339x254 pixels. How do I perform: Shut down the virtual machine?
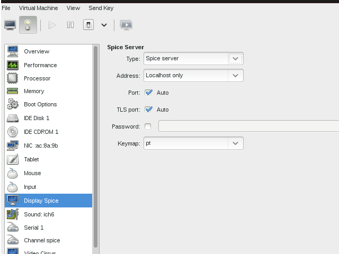pyautogui.click(x=88, y=25)
